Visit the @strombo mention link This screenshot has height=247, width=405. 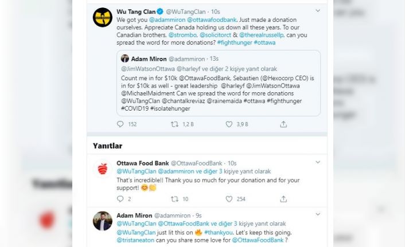tap(182, 35)
